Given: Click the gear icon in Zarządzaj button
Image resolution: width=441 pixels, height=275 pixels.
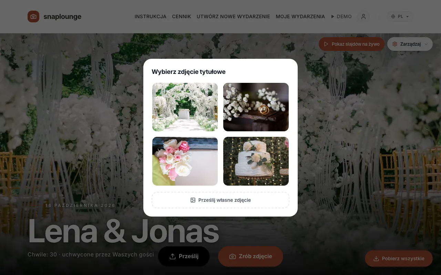Looking at the screenshot, I should tap(395, 44).
